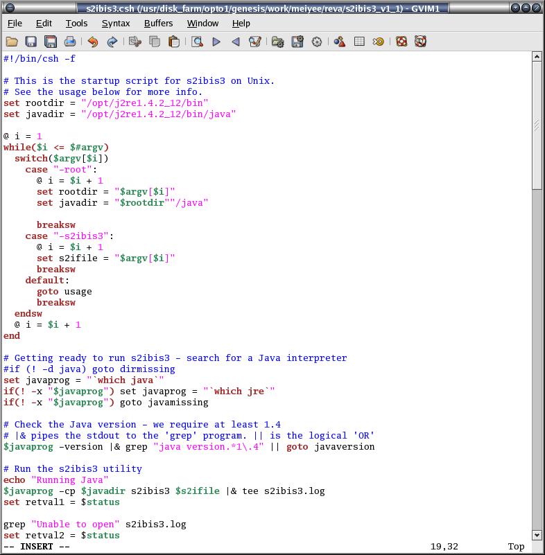The height and width of the screenshot is (555, 545).
Task: Click the 'goto usage' line
Action: 64,291
